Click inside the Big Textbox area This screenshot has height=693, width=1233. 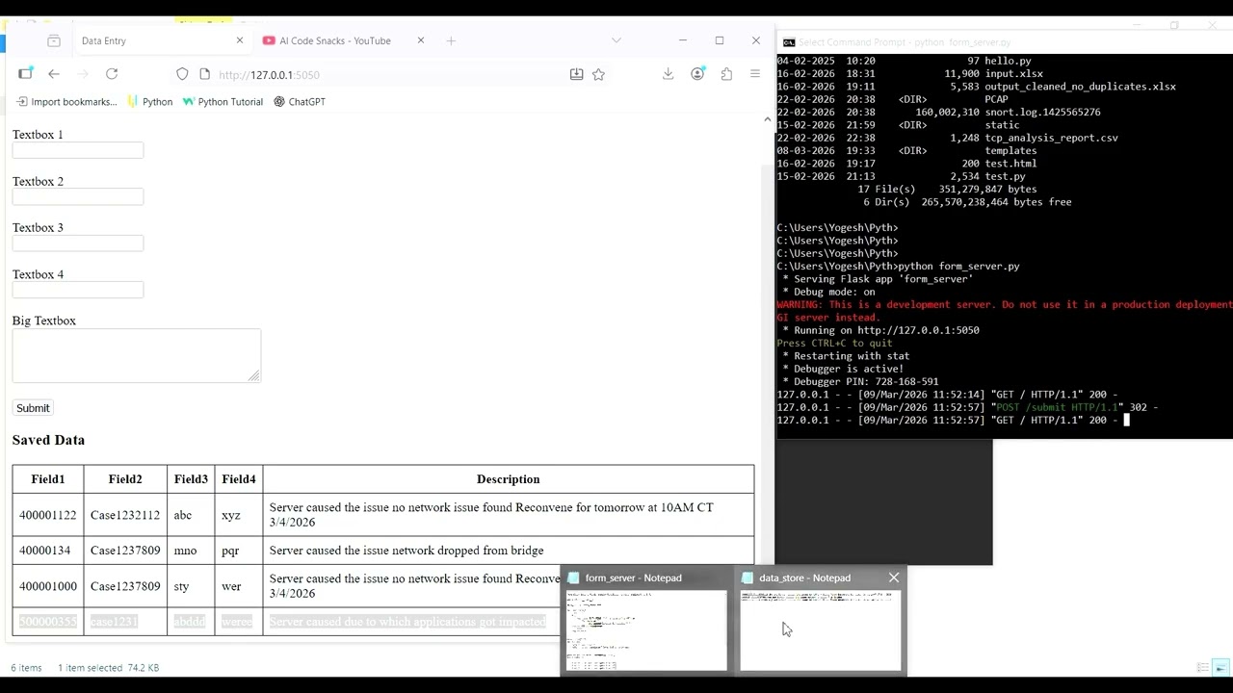[137, 355]
